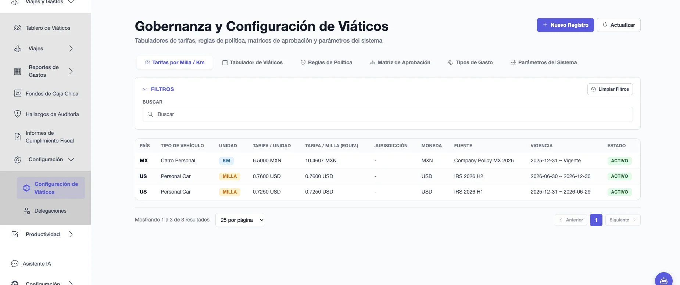680x285 pixels.
Task: Collapse the Viajes y Gastos top menu
Action: click(71, 2)
